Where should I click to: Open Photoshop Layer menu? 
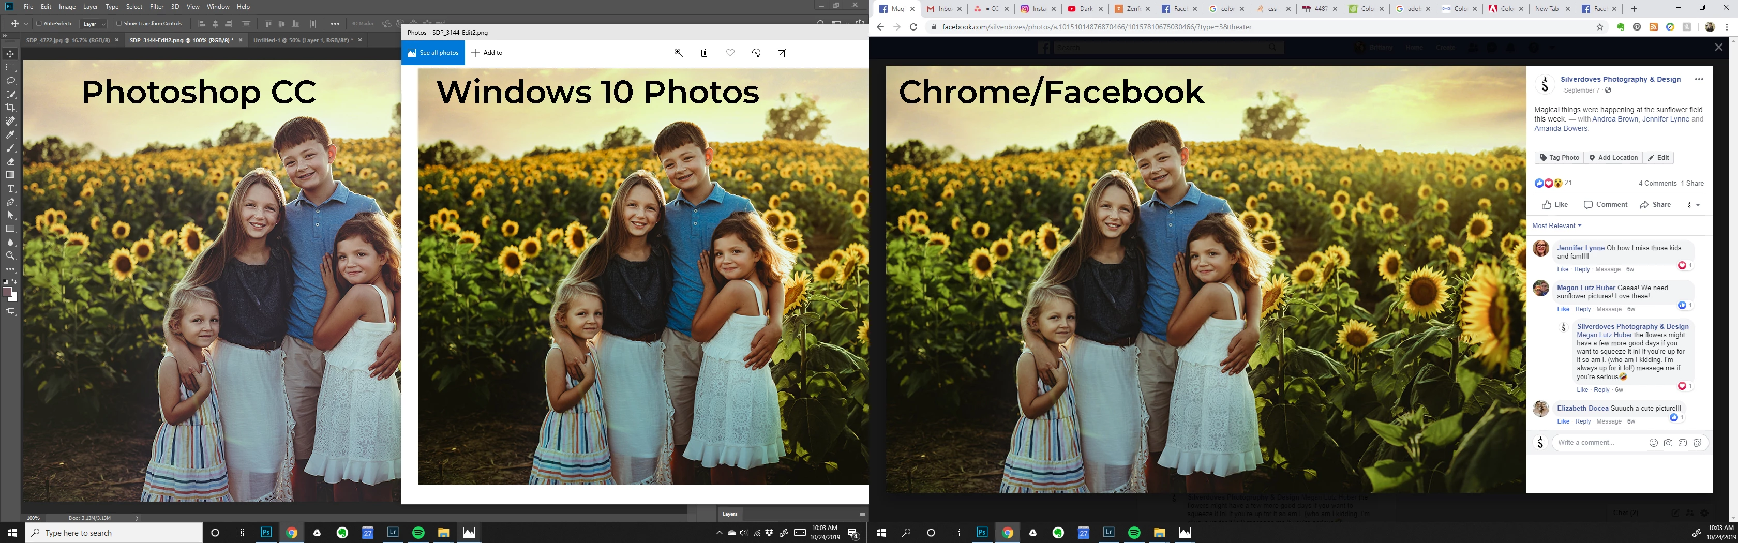click(x=91, y=7)
